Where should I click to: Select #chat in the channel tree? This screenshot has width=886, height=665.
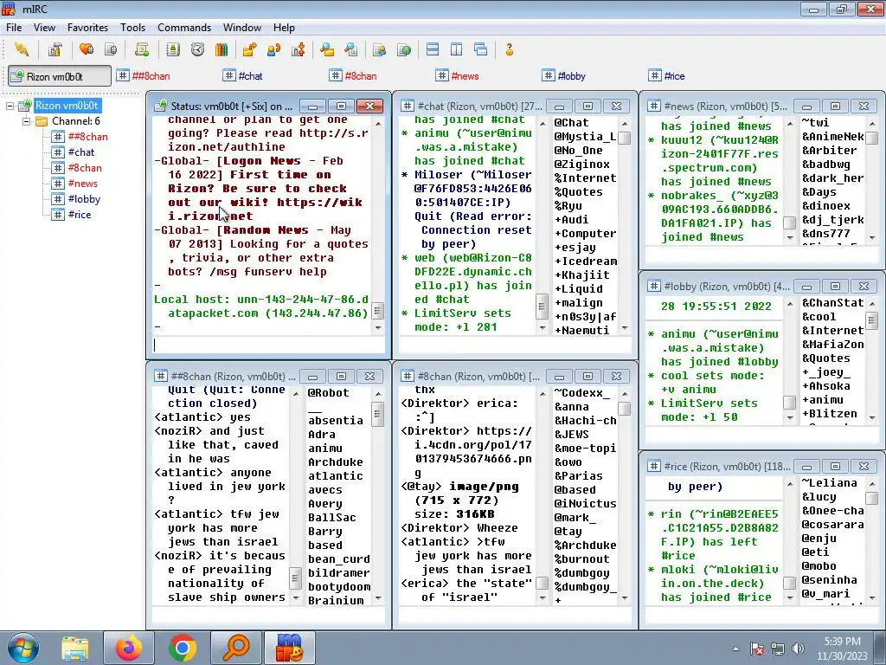(x=80, y=152)
